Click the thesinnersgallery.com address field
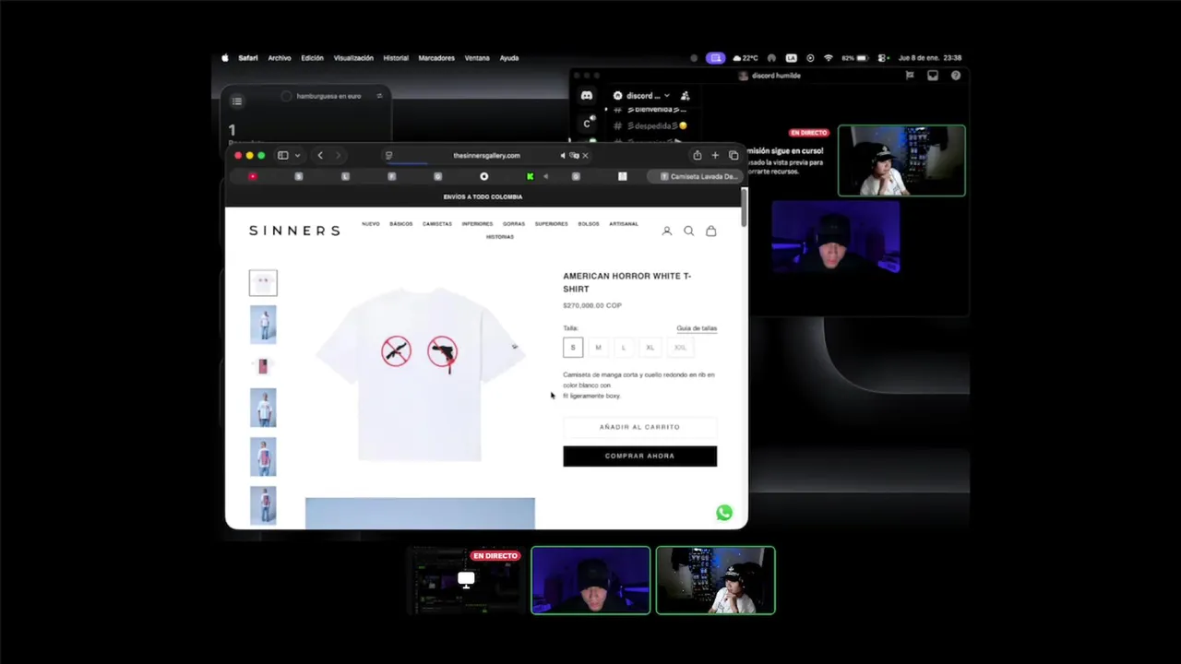1181x664 pixels. pos(486,155)
